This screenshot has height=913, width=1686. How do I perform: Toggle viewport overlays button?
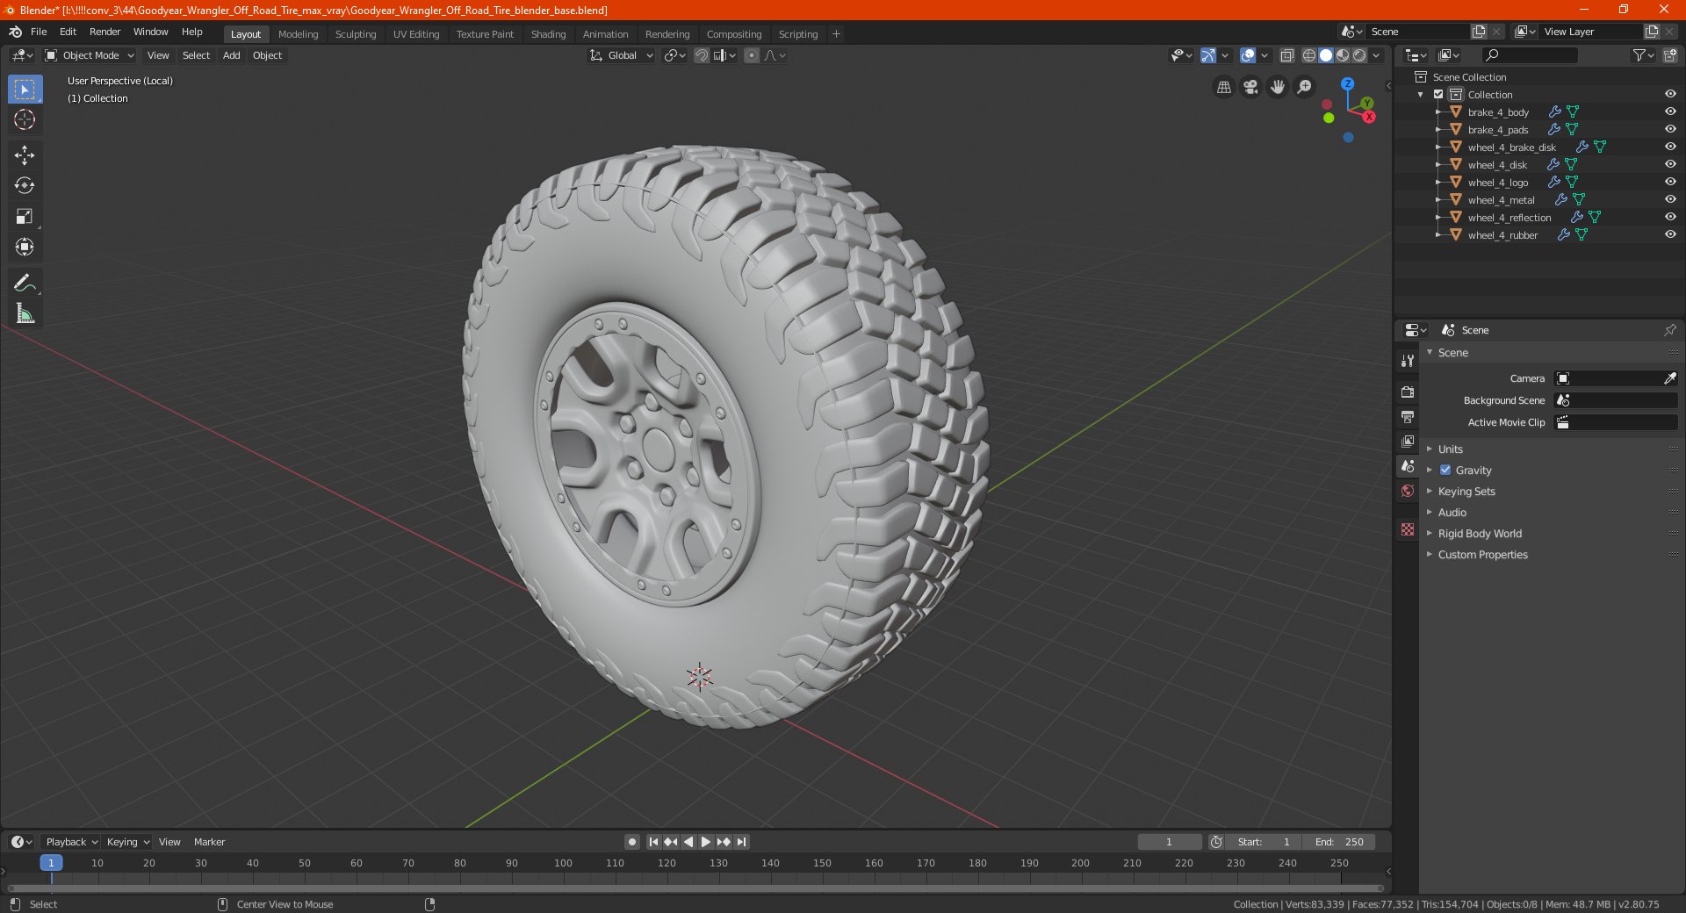(1248, 55)
